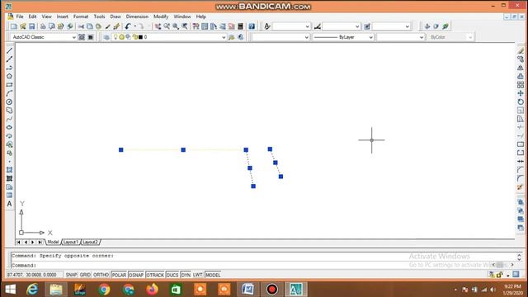The image size is (528, 297).
Task: Click the Undo arrow icon
Action: point(128,26)
